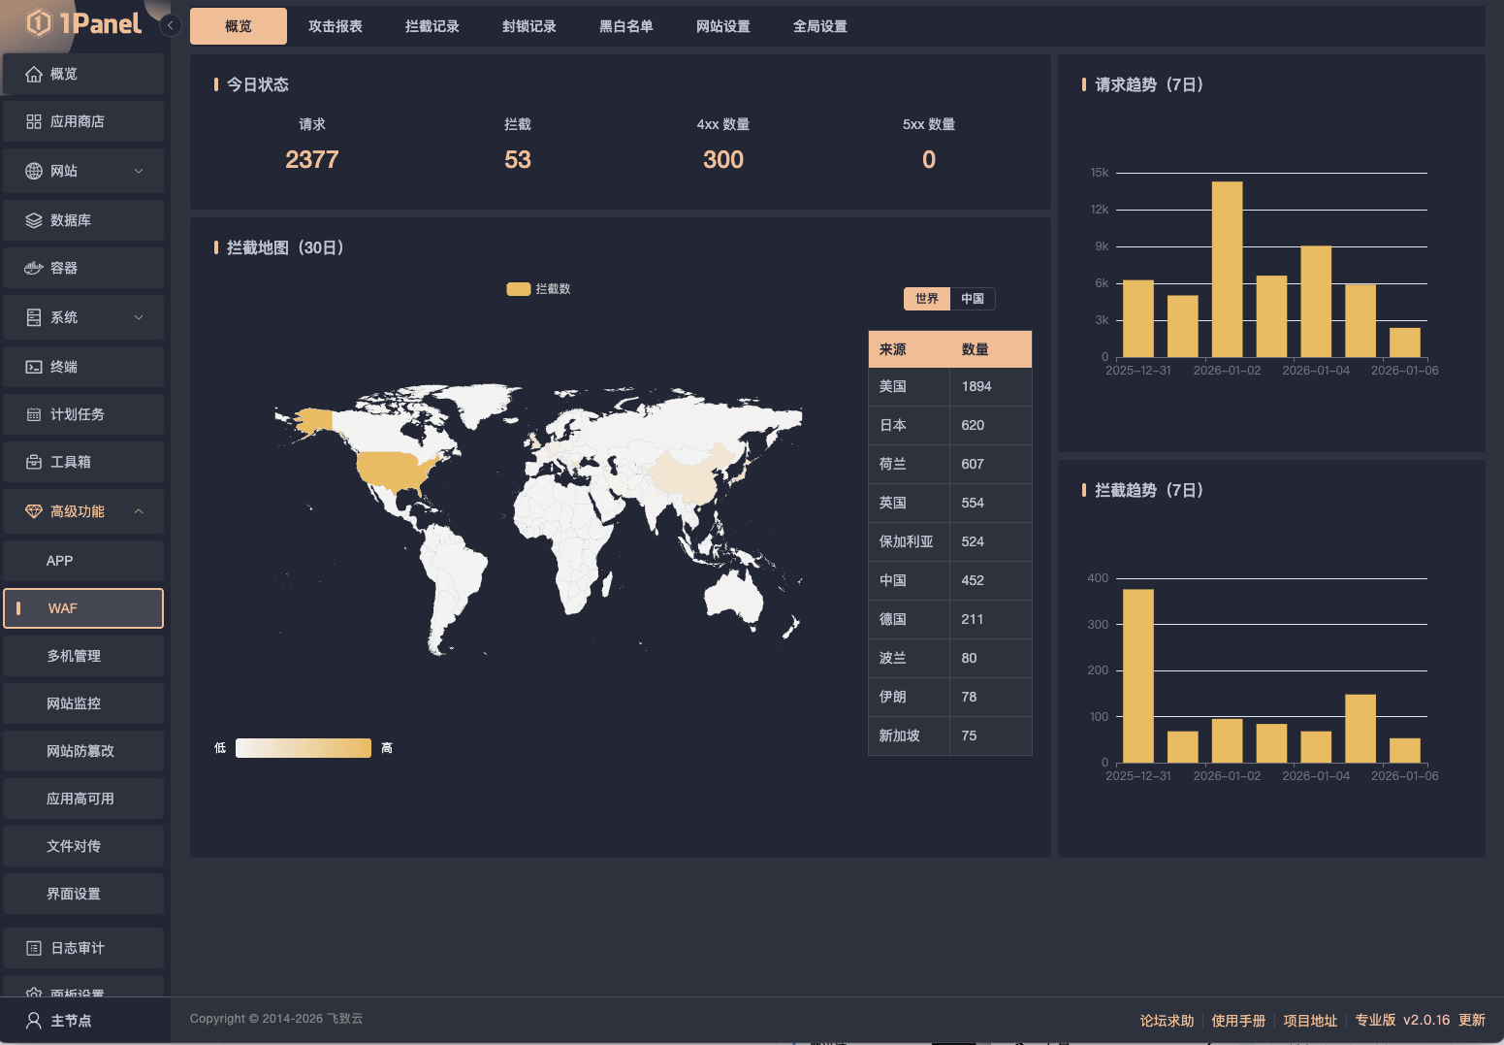
Task: Open the Container (容器) docker icon
Action: click(34, 268)
